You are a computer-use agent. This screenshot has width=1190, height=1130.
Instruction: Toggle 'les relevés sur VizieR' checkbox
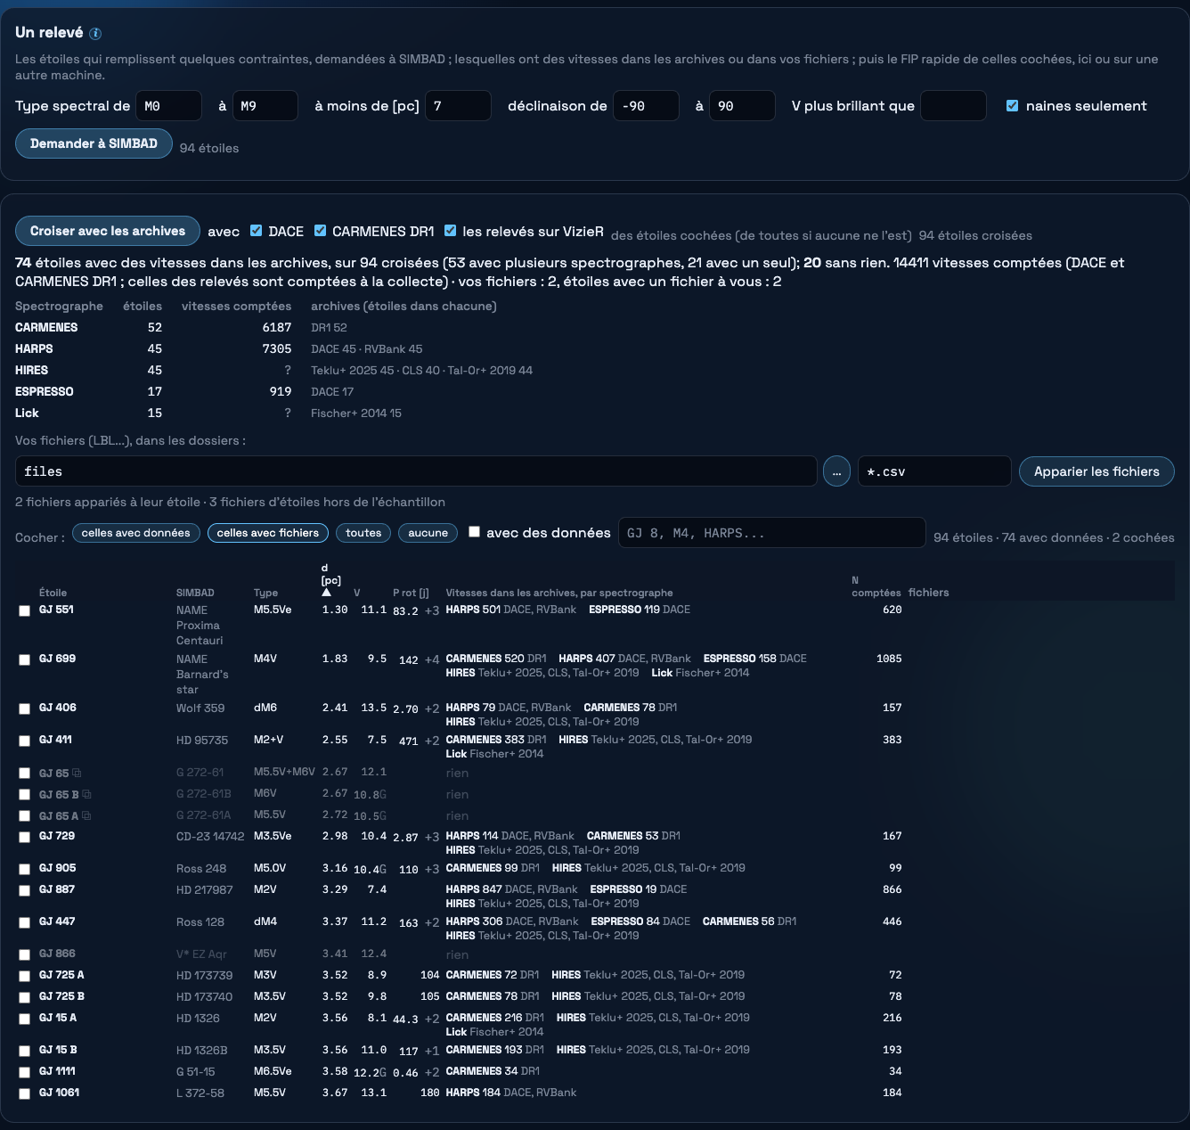pos(451,231)
